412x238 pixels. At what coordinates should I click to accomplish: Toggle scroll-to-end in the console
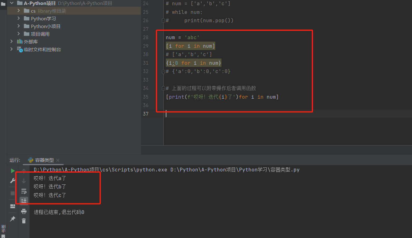pyautogui.click(x=24, y=201)
